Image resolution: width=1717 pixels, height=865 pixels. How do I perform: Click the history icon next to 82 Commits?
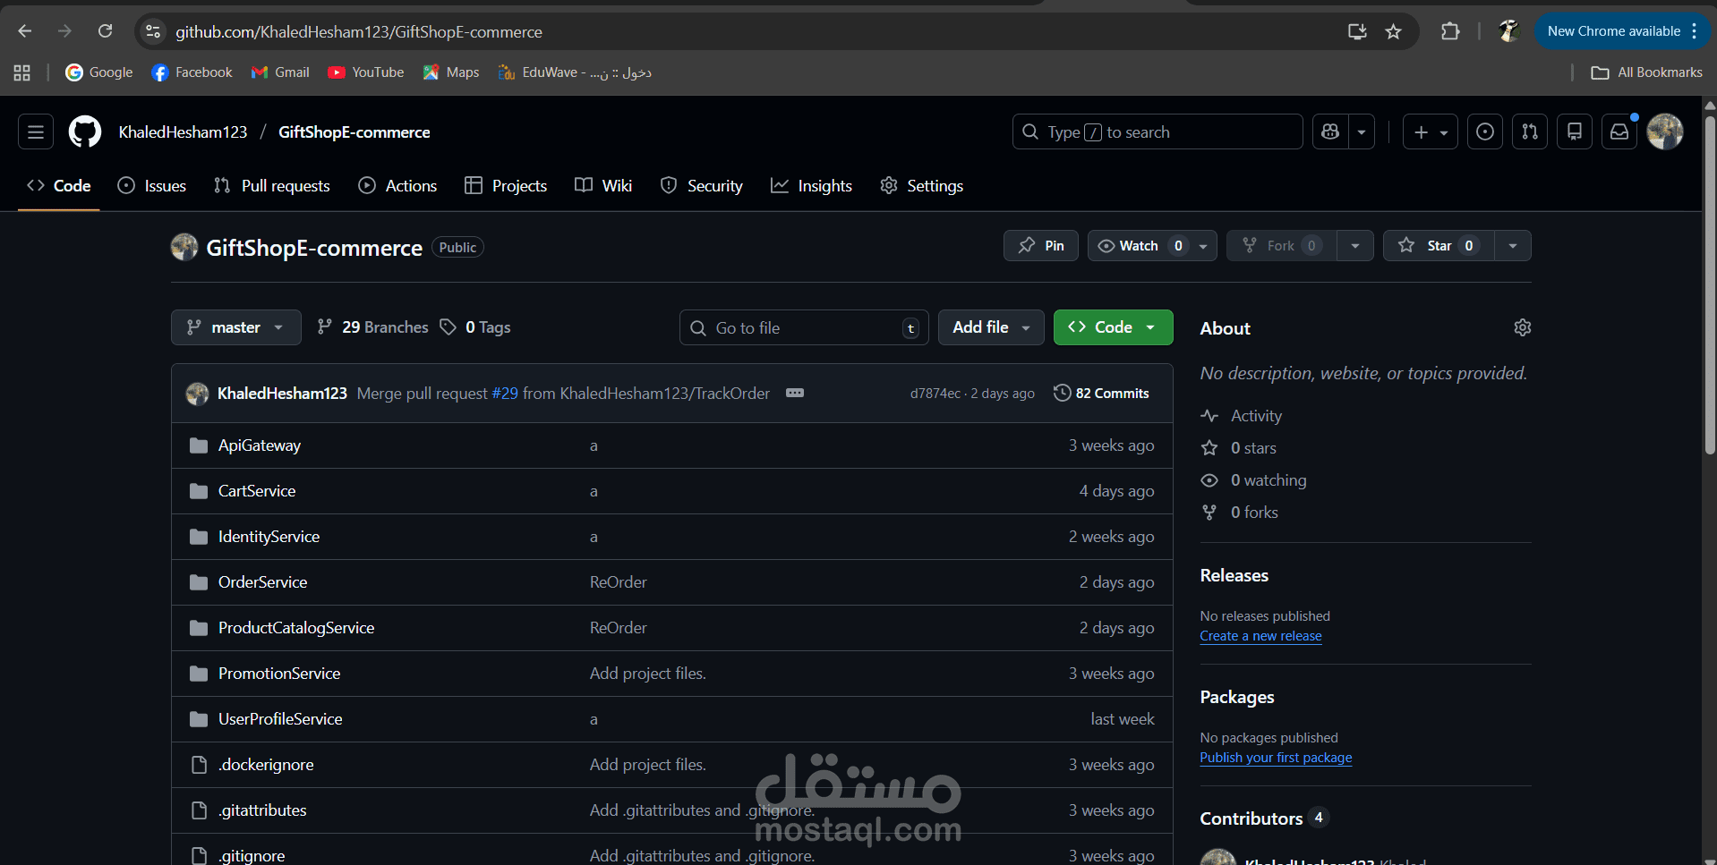point(1062,393)
